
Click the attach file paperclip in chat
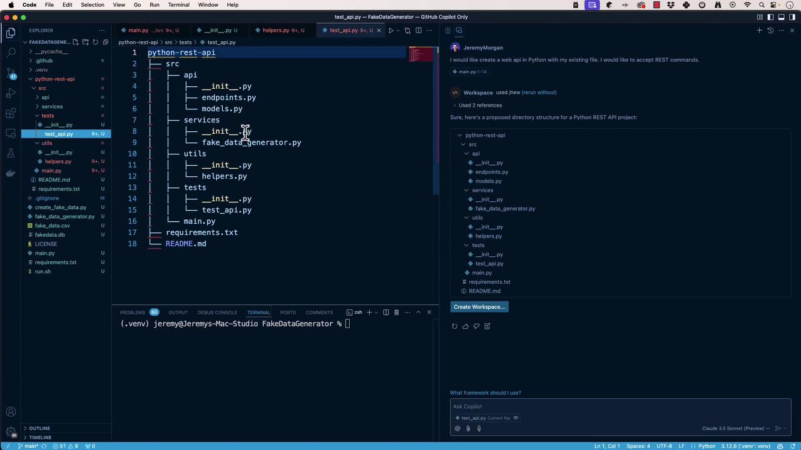click(x=468, y=429)
